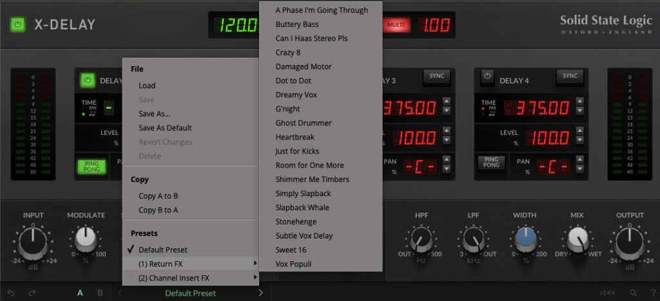This screenshot has height=301, width=660.
Task: Click the magnifier search icon
Action: click(x=633, y=293)
